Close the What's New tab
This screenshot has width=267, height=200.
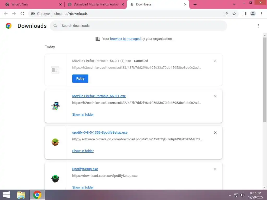pyautogui.click(x=60, y=4)
